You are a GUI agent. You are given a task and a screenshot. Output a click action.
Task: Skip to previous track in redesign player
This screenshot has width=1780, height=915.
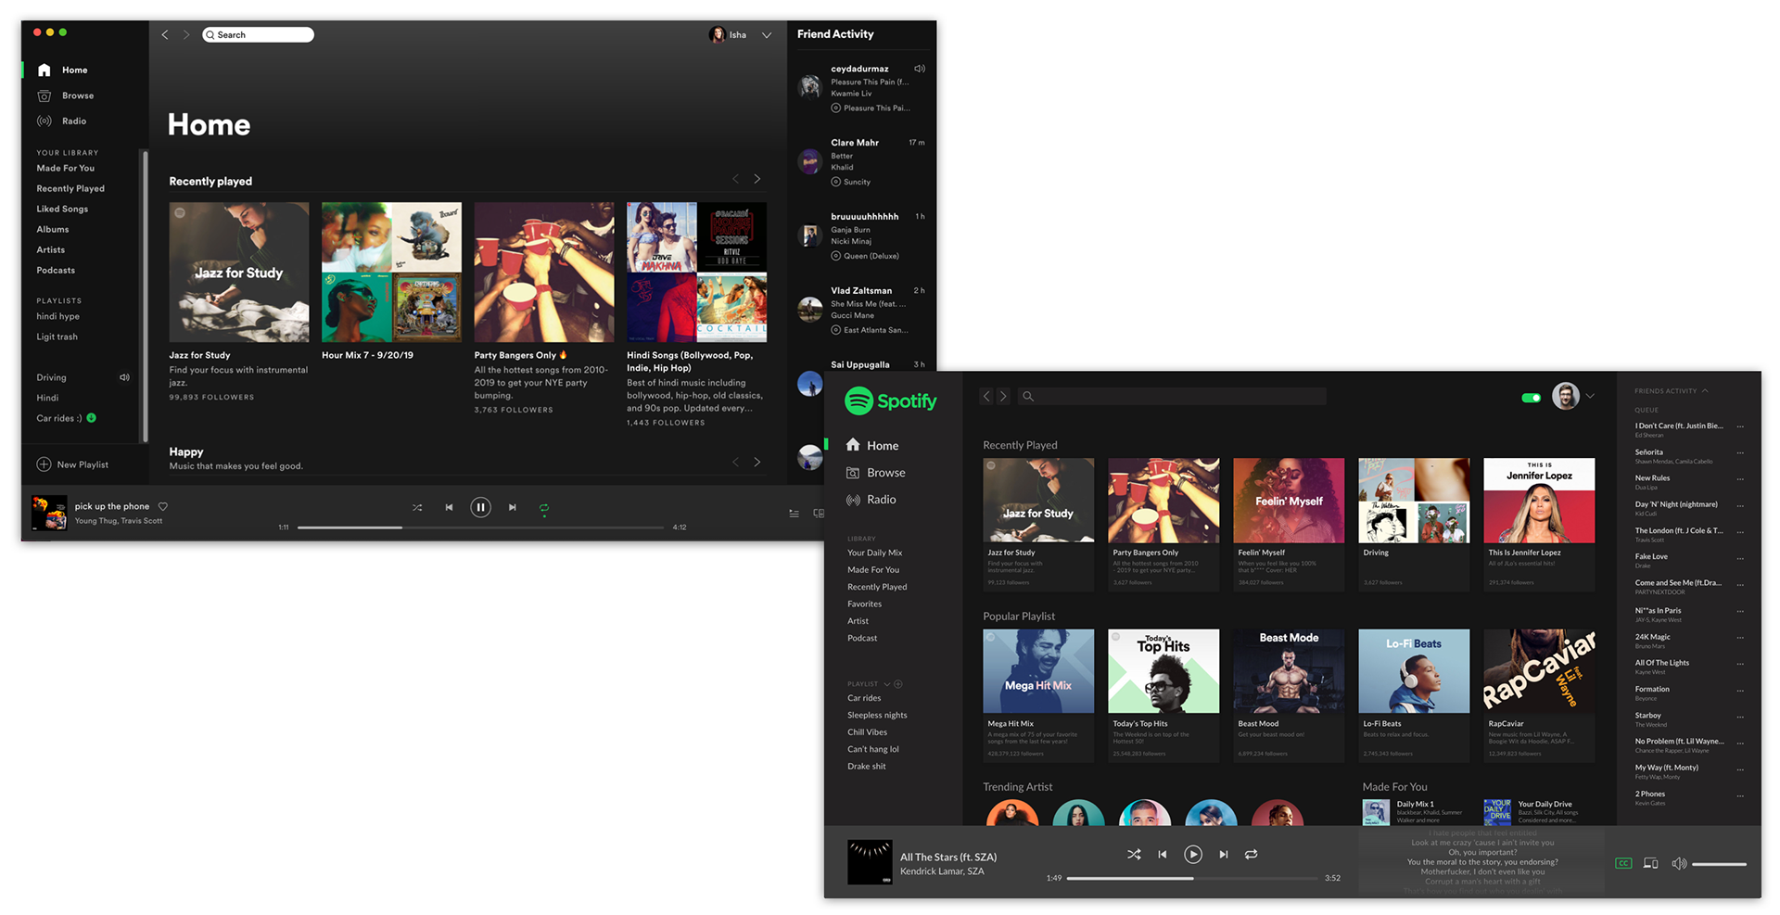click(x=1163, y=854)
